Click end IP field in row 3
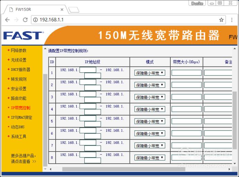Screen dimensions: 239x177 pyautogui.click(x=93, y=100)
